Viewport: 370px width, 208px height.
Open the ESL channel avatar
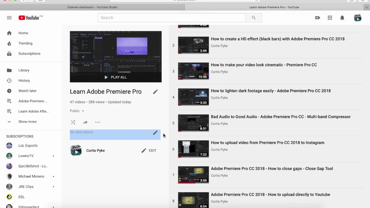tap(9, 197)
